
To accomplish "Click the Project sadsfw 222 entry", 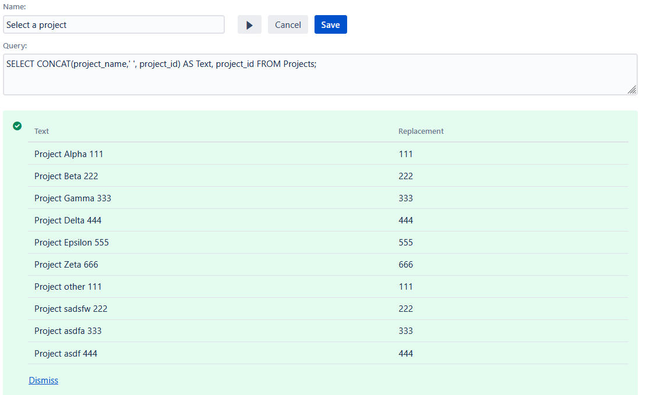I will pyautogui.click(x=71, y=309).
